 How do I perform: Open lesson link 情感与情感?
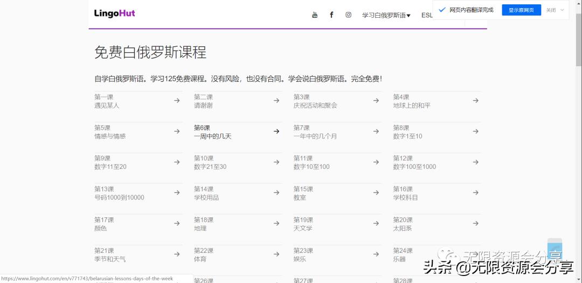click(110, 136)
